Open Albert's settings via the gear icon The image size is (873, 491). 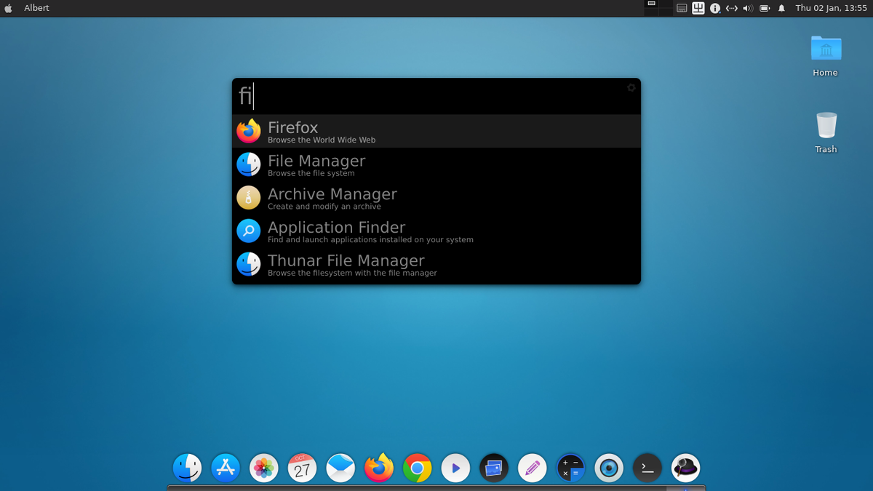631,87
